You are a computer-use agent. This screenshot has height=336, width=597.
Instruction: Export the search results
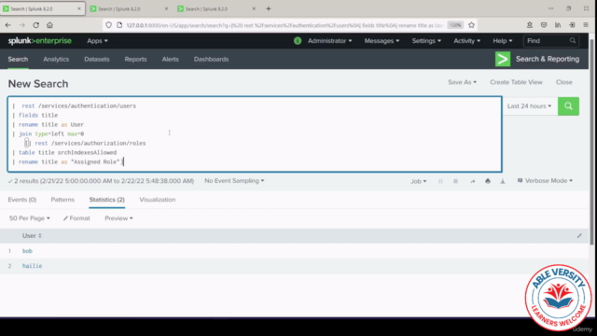(x=503, y=181)
